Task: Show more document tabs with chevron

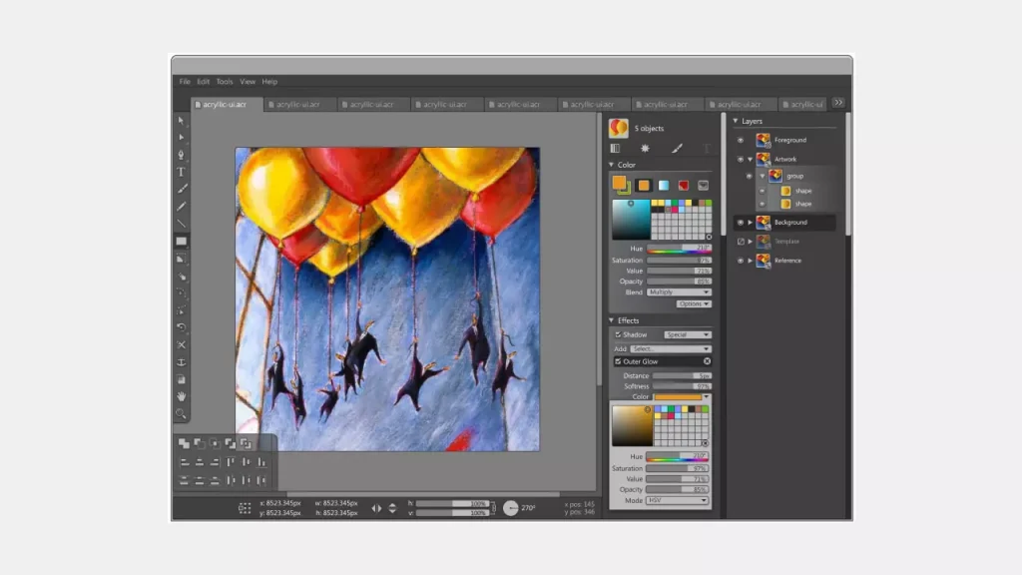Action: [838, 103]
